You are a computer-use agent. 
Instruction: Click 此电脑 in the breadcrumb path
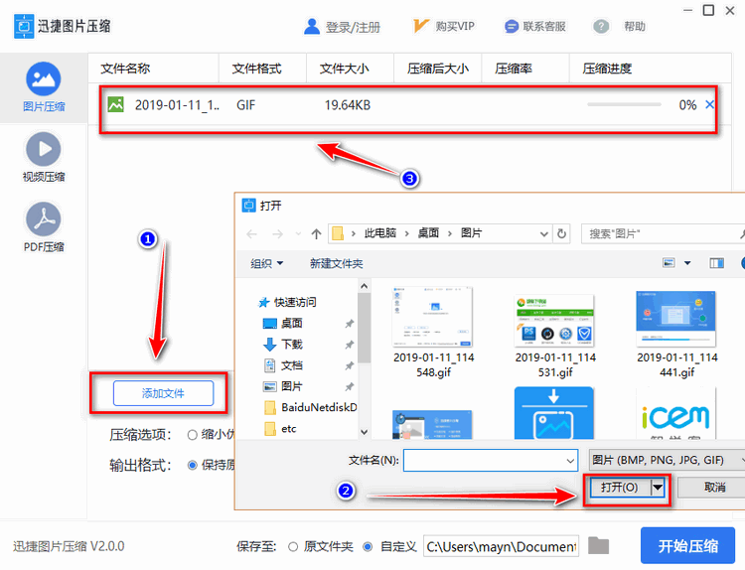coord(379,233)
